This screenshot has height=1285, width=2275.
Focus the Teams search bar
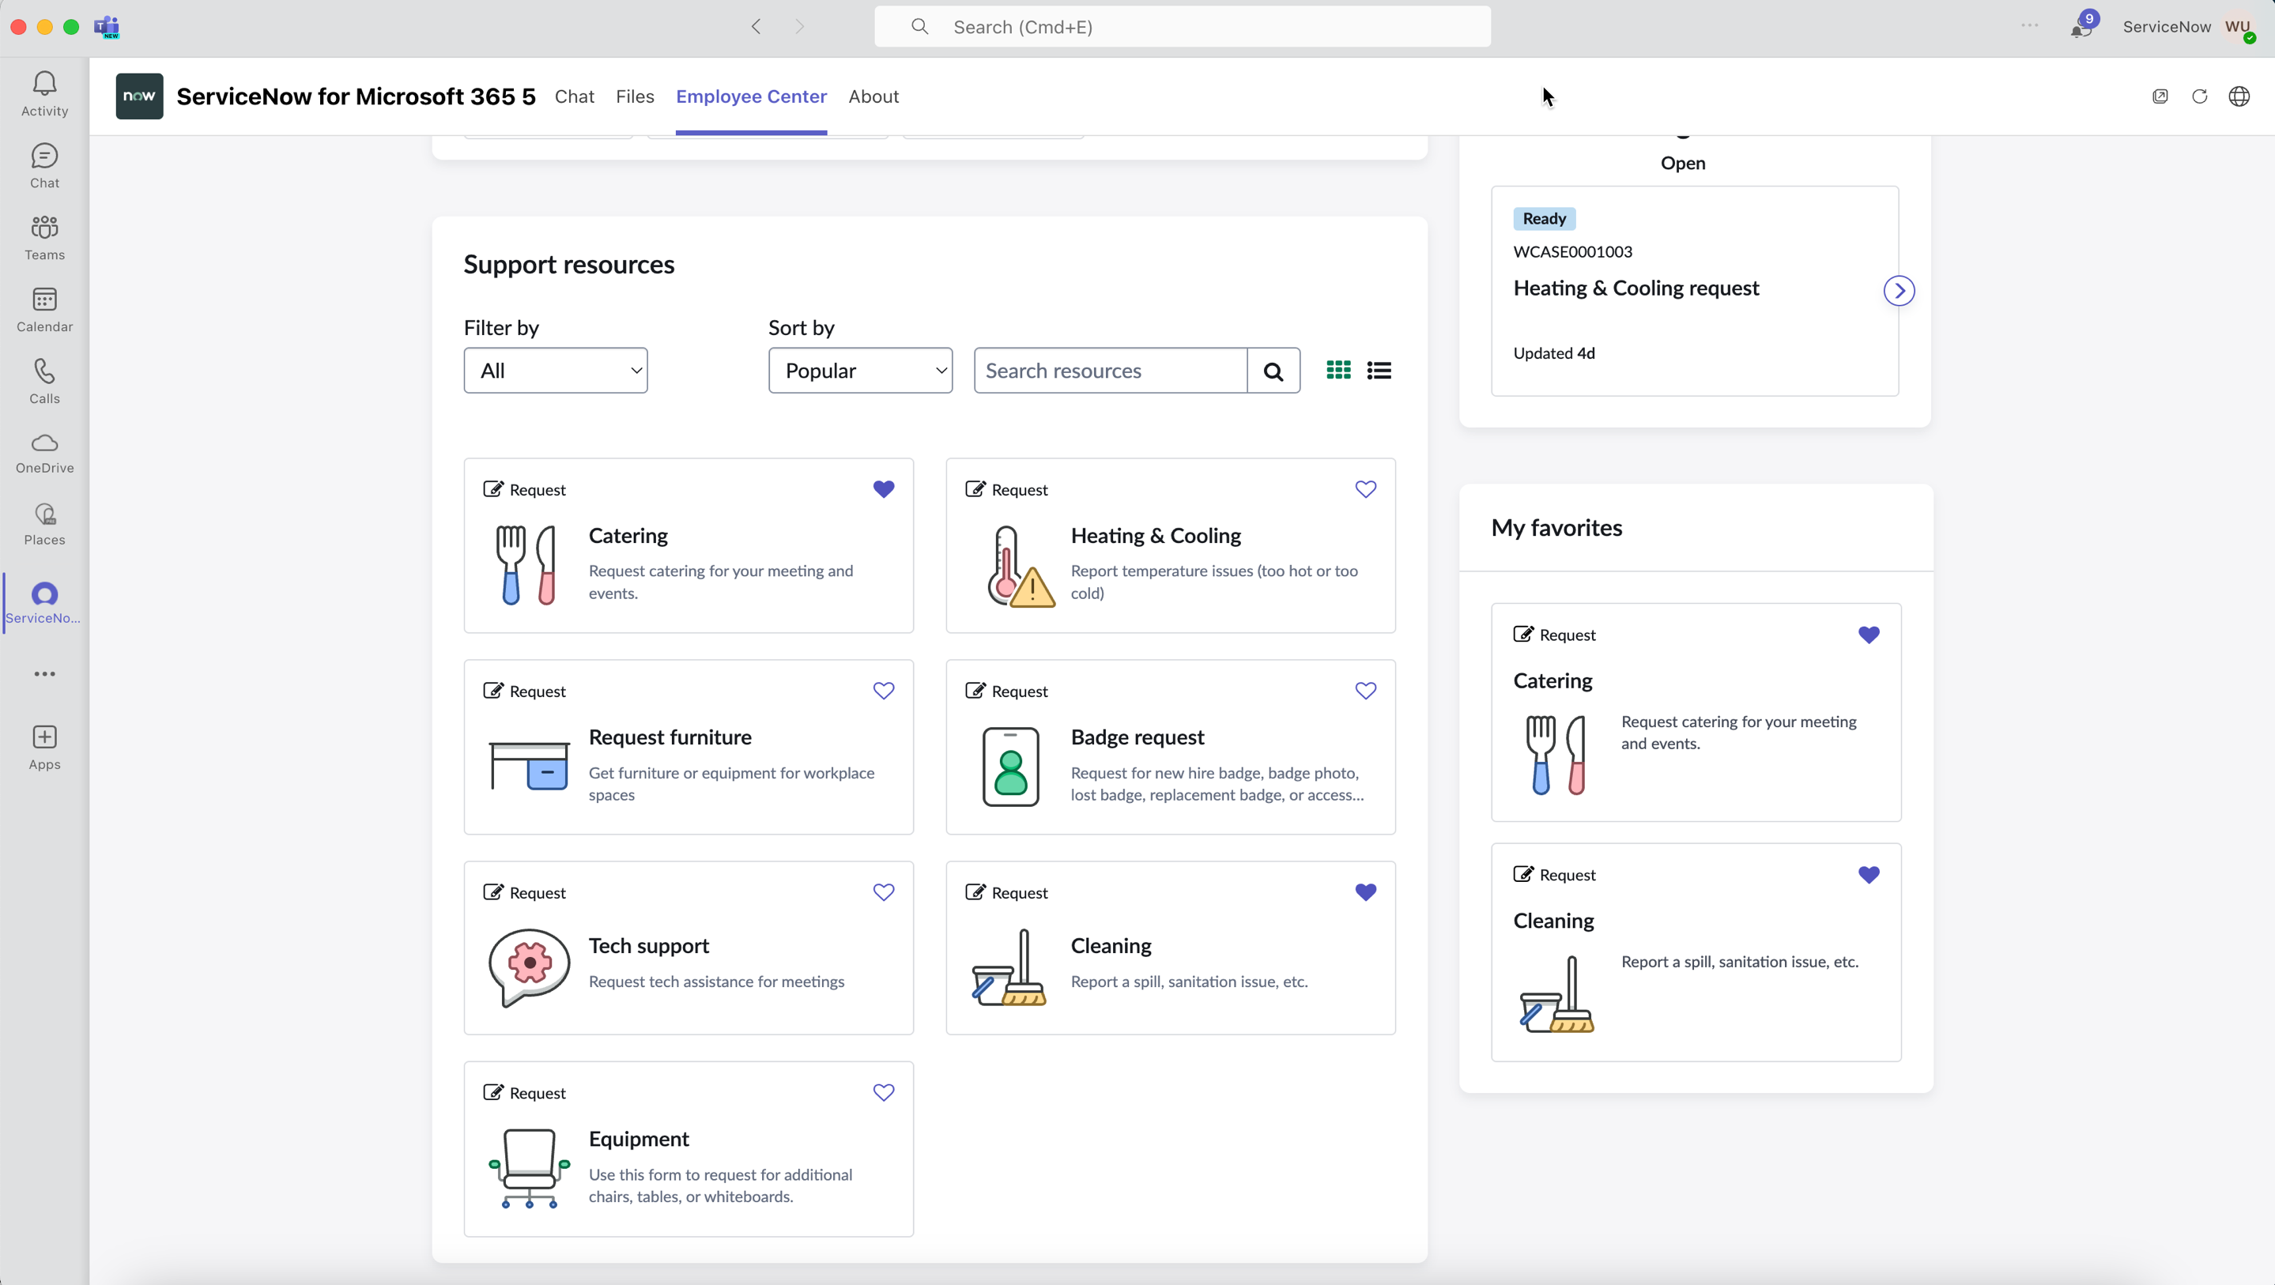coord(1183,27)
